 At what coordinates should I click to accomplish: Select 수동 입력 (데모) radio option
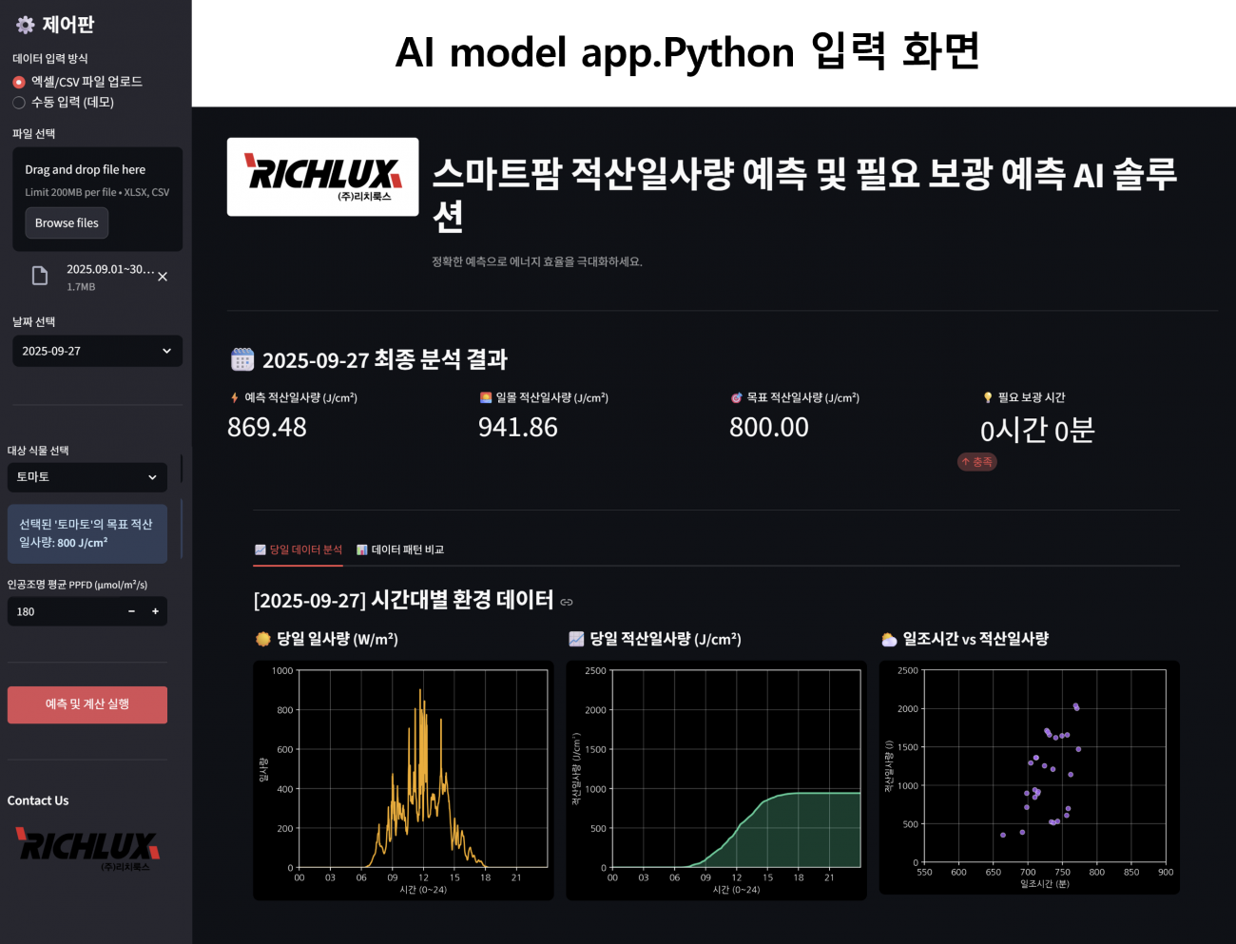click(x=19, y=103)
